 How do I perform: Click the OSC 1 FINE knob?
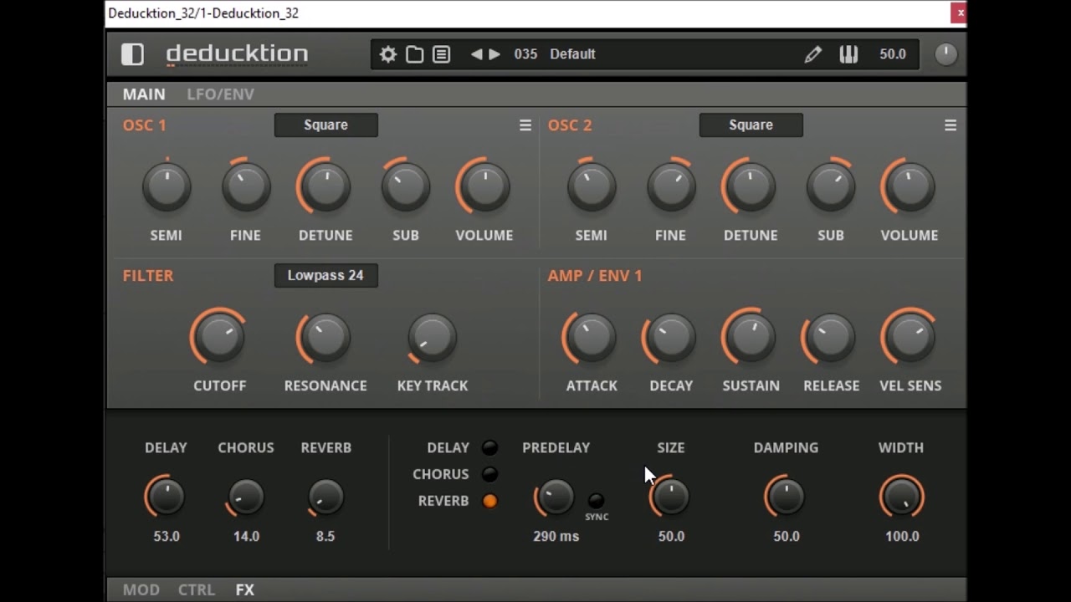pyautogui.click(x=246, y=186)
